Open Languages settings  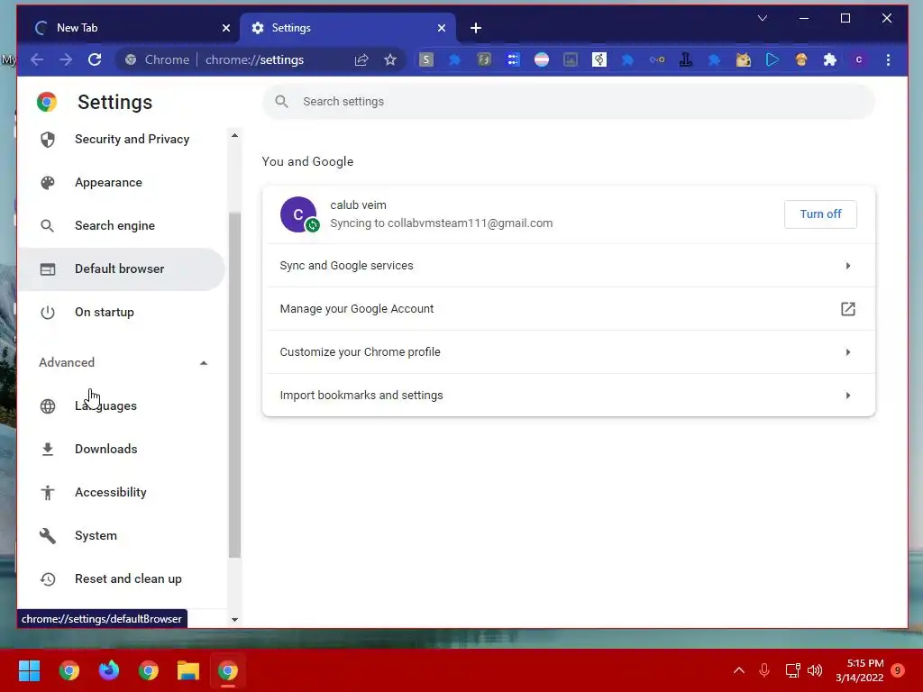122,405
